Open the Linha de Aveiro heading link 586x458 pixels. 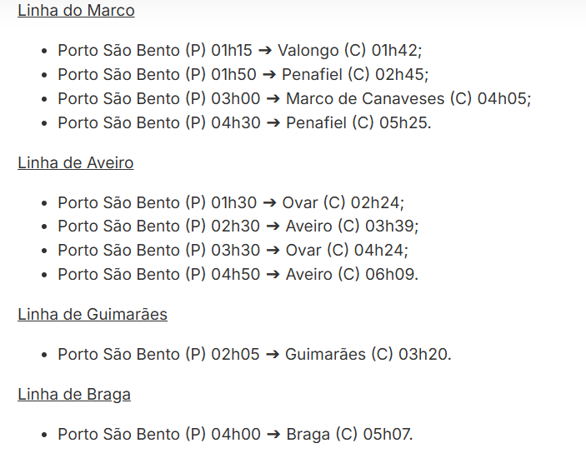click(x=75, y=162)
